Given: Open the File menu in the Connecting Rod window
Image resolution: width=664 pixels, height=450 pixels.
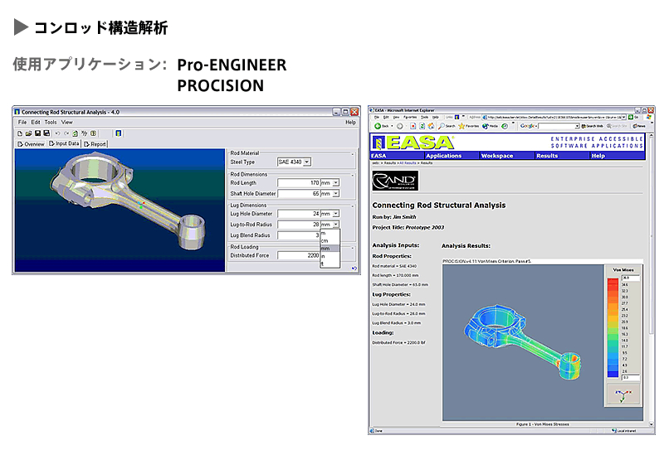Looking at the screenshot, I should pyautogui.click(x=22, y=122).
